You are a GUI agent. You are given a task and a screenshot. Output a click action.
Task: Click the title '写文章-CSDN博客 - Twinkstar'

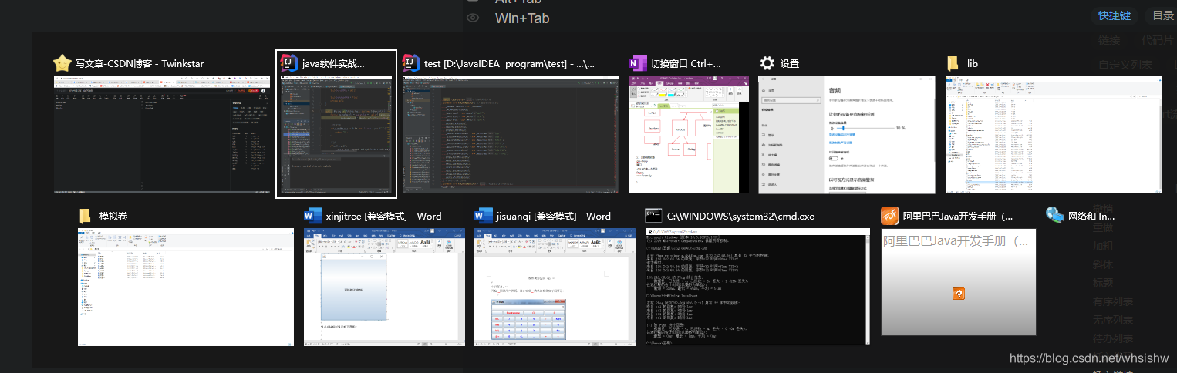140,64
